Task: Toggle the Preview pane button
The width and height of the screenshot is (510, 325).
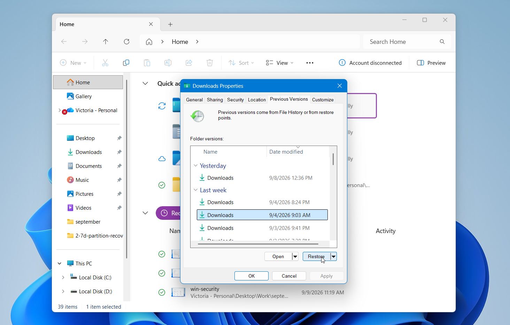Action: 431,63
